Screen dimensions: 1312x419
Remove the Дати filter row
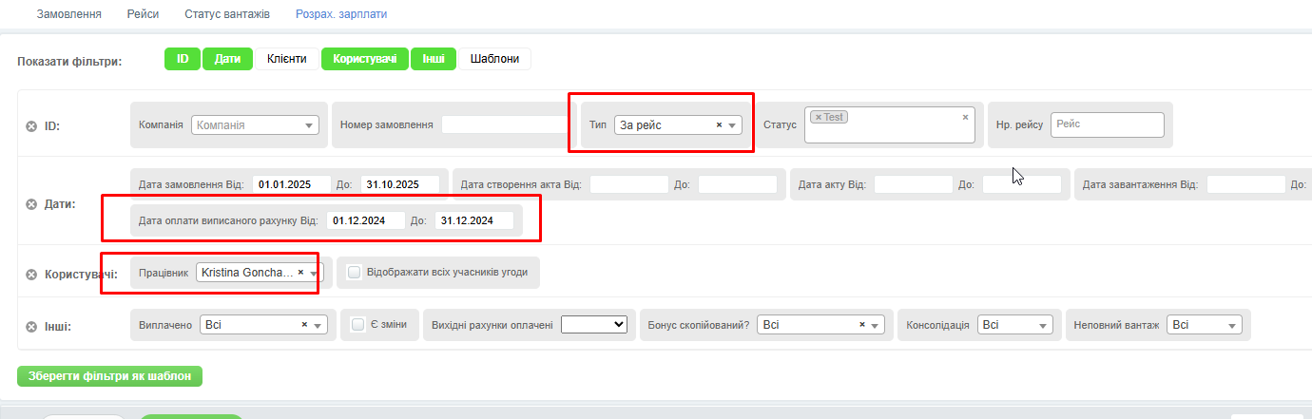point(30,204)
